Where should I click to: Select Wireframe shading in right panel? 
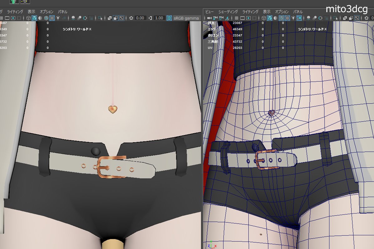tap(264, 18)
